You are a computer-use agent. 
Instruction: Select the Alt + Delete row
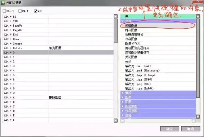(58, 48)
